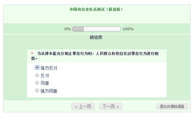Click the right arrow icon on 下一页

(x=118, y=107)
